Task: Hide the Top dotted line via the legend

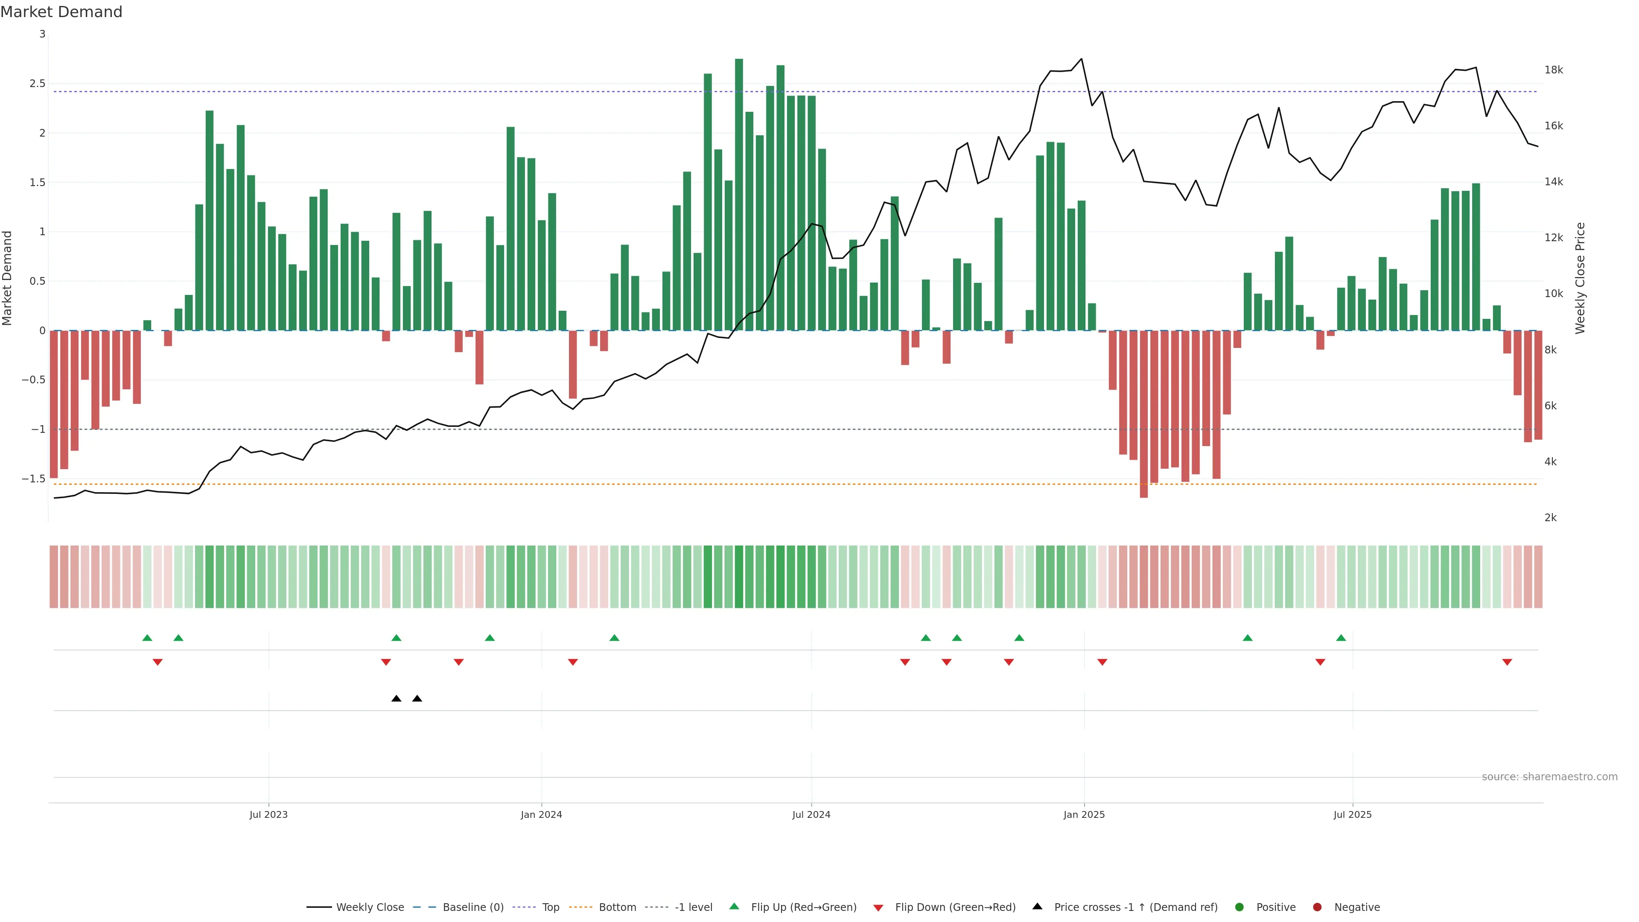Action: 550,907
